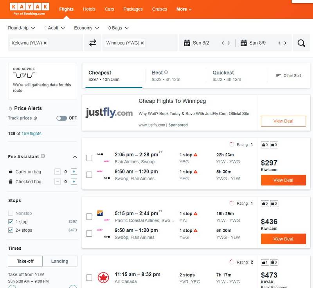This screenshot has height=288, width=313.
Task: Open the return date calendar Sun 8/9
Action: tap(253, 43)
